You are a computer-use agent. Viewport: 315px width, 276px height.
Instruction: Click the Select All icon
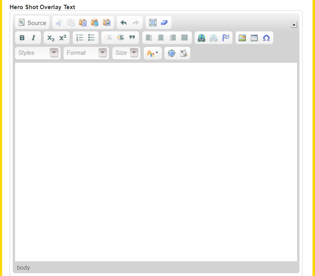(153, 23)
